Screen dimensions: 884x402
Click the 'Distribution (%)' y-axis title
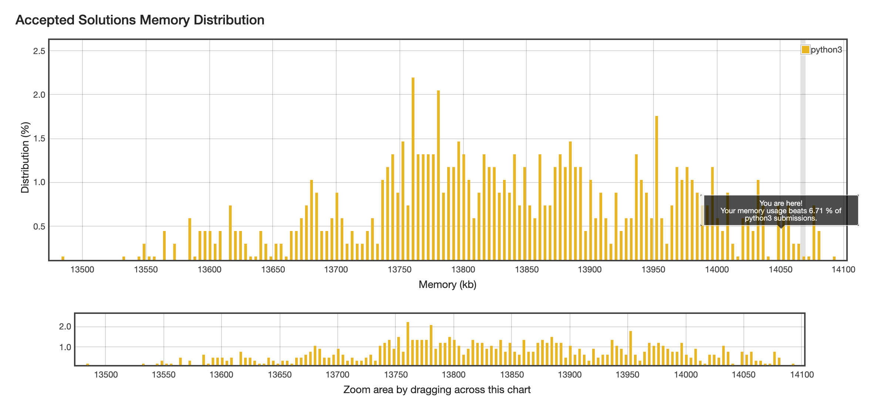[x=25, y=157]
